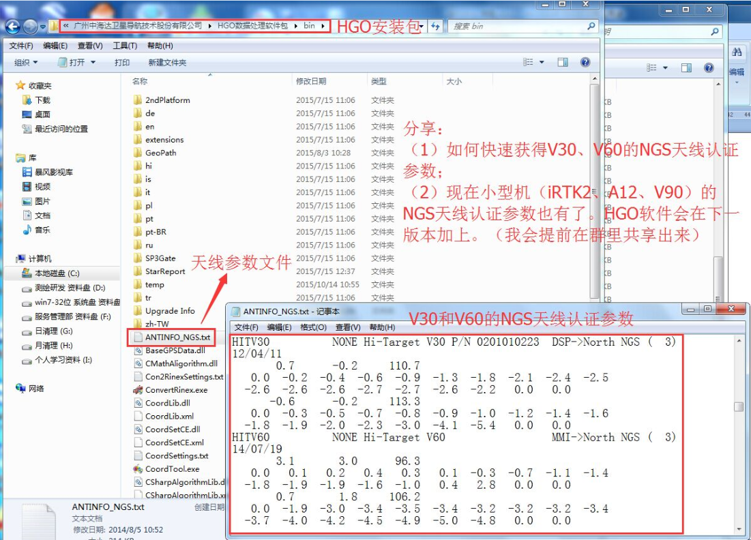
Task: Refresh the bin folder address bar
Action: 435,27
